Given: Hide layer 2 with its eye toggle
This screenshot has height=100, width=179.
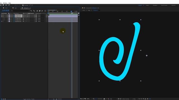Looking at the screenshot, I should [2, 17].
